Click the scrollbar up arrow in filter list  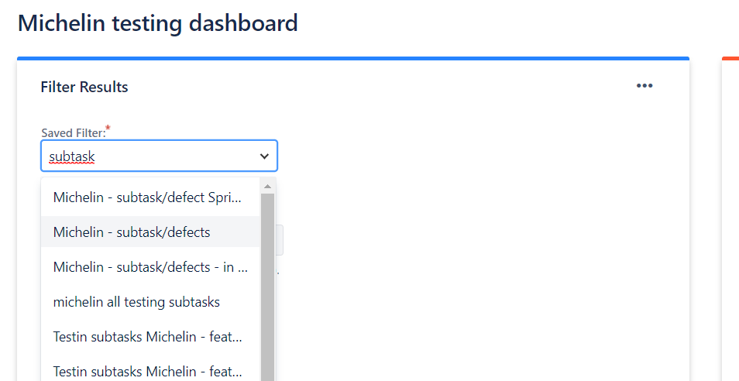coord(268,187)
